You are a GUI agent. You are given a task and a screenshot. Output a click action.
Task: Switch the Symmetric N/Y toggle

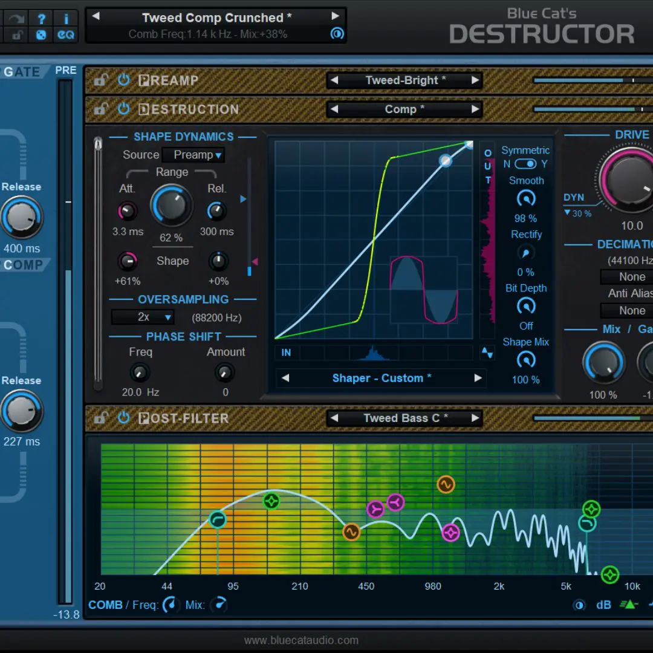click(525, 164)
